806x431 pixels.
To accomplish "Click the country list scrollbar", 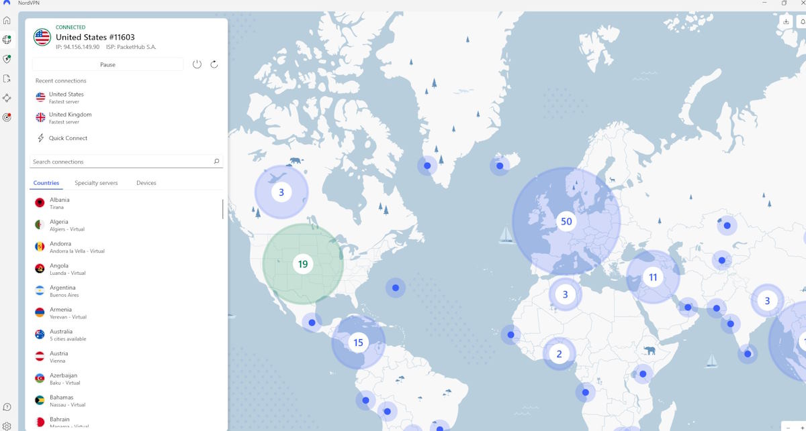I will click(223, 208).
